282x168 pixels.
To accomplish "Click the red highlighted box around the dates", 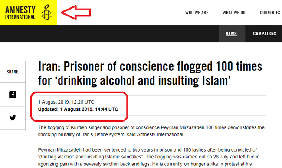I will pos(79,106).
